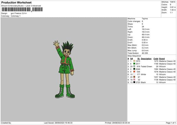Screen dimensions: 177x125
Task: Choose the orange-red swatch for stop 5
Action: [134, 72]
